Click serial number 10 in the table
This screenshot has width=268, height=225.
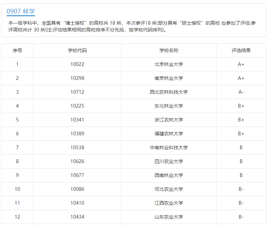17,189
